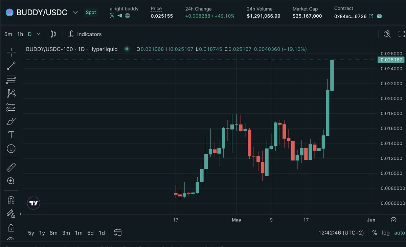Select the XABCD pattern tool
This screenshot has height=247, width=406.
[x=11, y=93]
